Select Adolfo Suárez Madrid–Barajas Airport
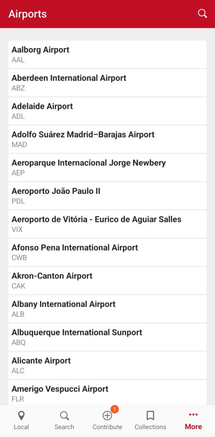 [107, 140]
